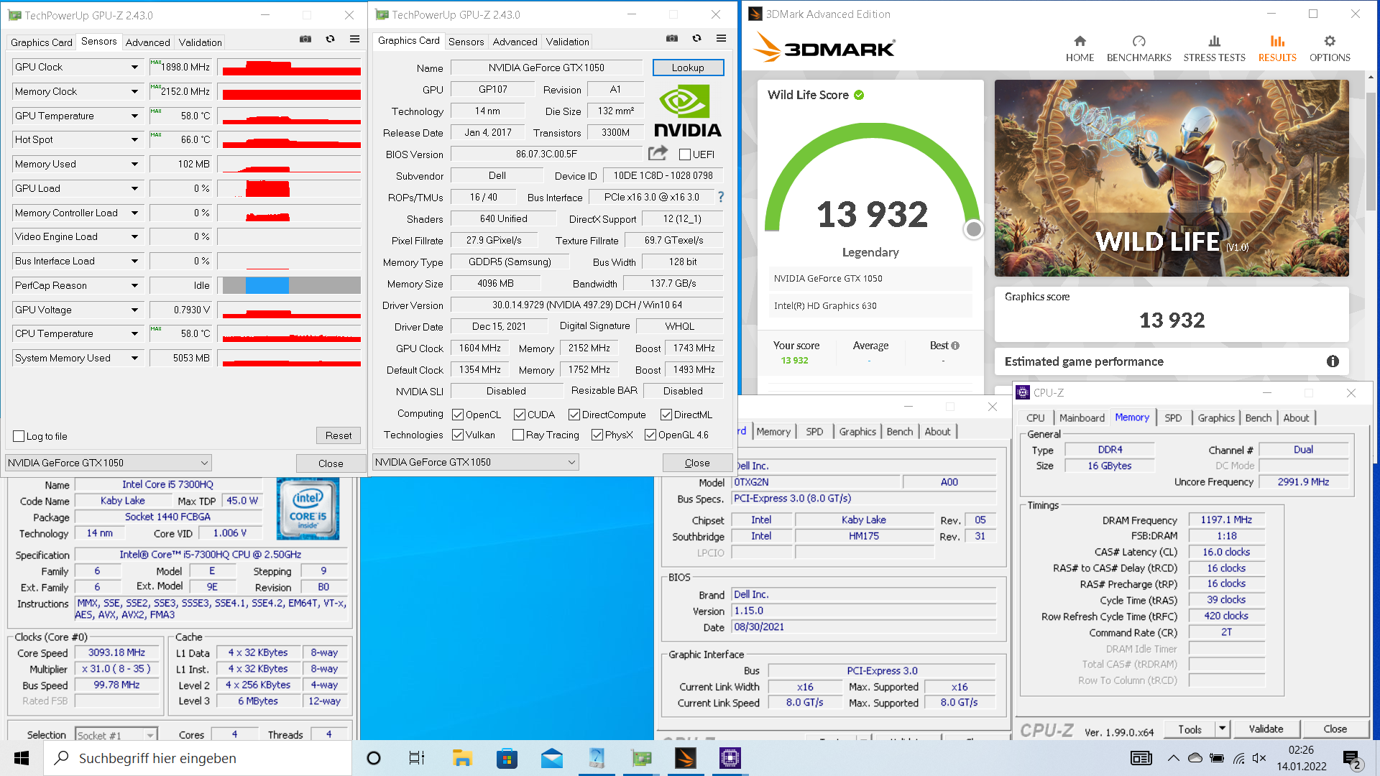Close GPU-Z Sensors window via Close button
1380x776 pixels.
click(x=331, y=463)
